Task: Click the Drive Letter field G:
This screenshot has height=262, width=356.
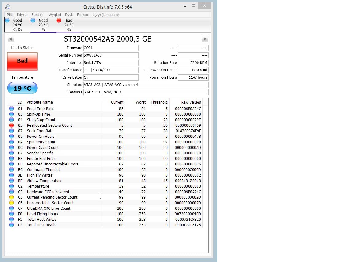Action: click(111, 77)
